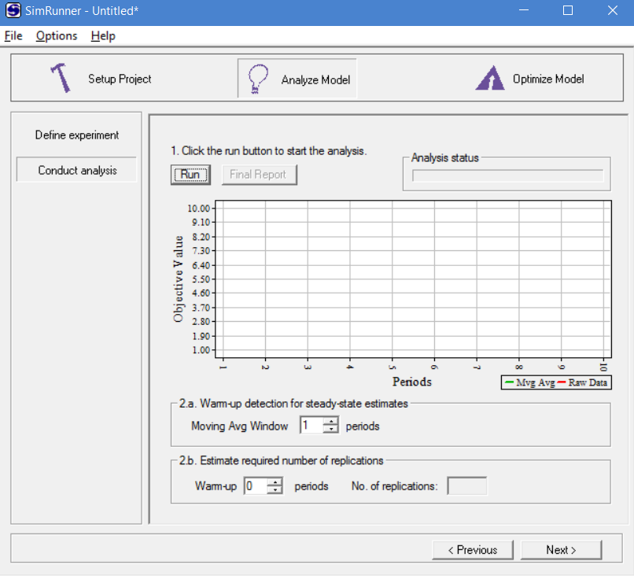Viewport: 634px width, 576px height.
Task: Click the SimRunner app icon in title bar
Action: coord(13,10)
